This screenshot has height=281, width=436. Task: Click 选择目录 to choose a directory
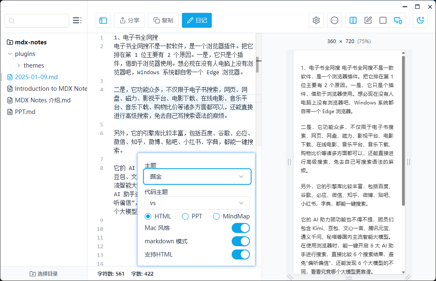pos(44,274)
